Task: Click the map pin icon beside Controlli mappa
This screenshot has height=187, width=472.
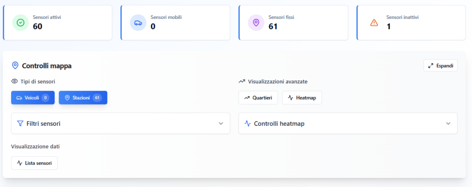Action: [x=15, y=65]
